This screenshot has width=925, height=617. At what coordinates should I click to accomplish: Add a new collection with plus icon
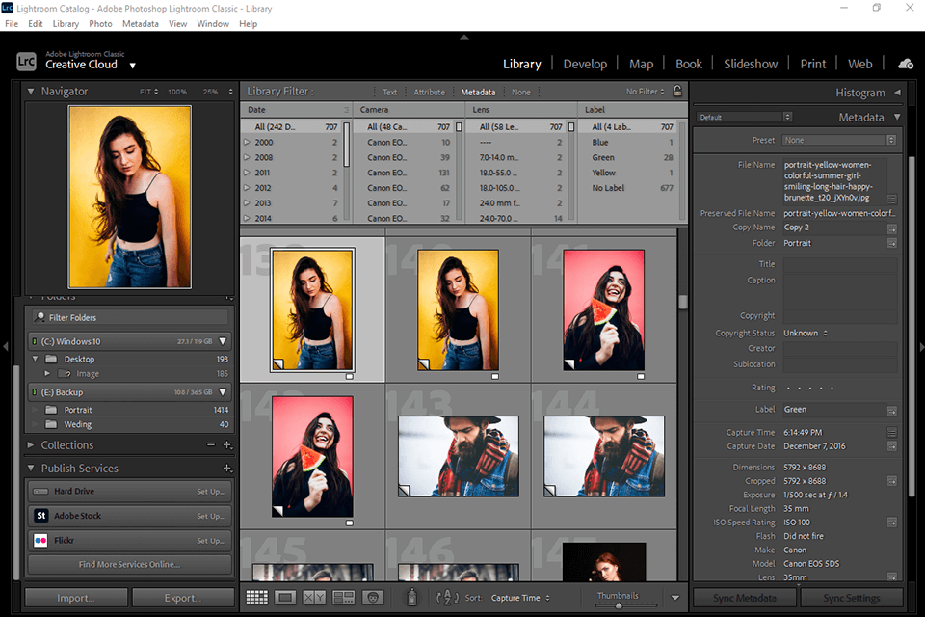click(x=227, y=444)
